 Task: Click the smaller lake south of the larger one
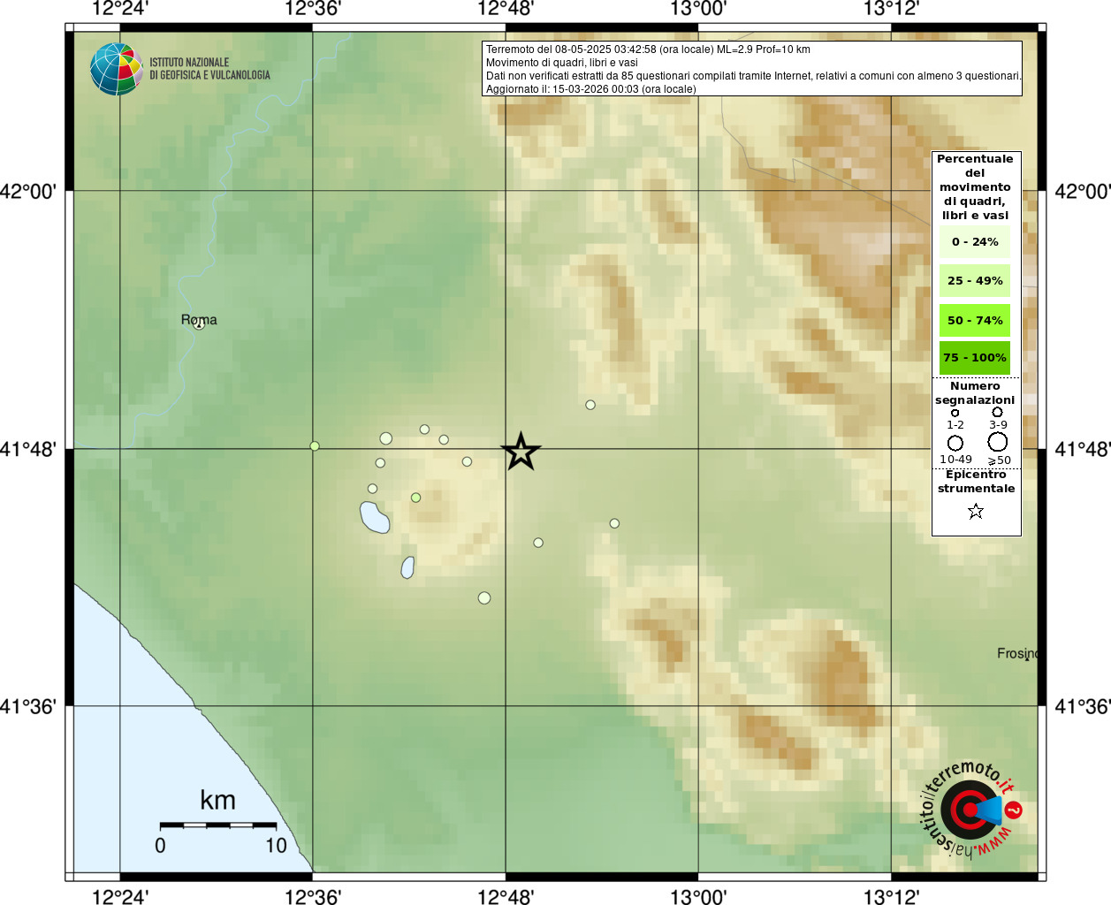coord(407,567)
